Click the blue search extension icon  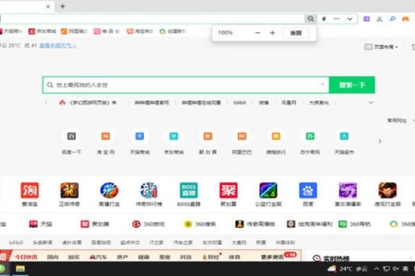point(392,19)
